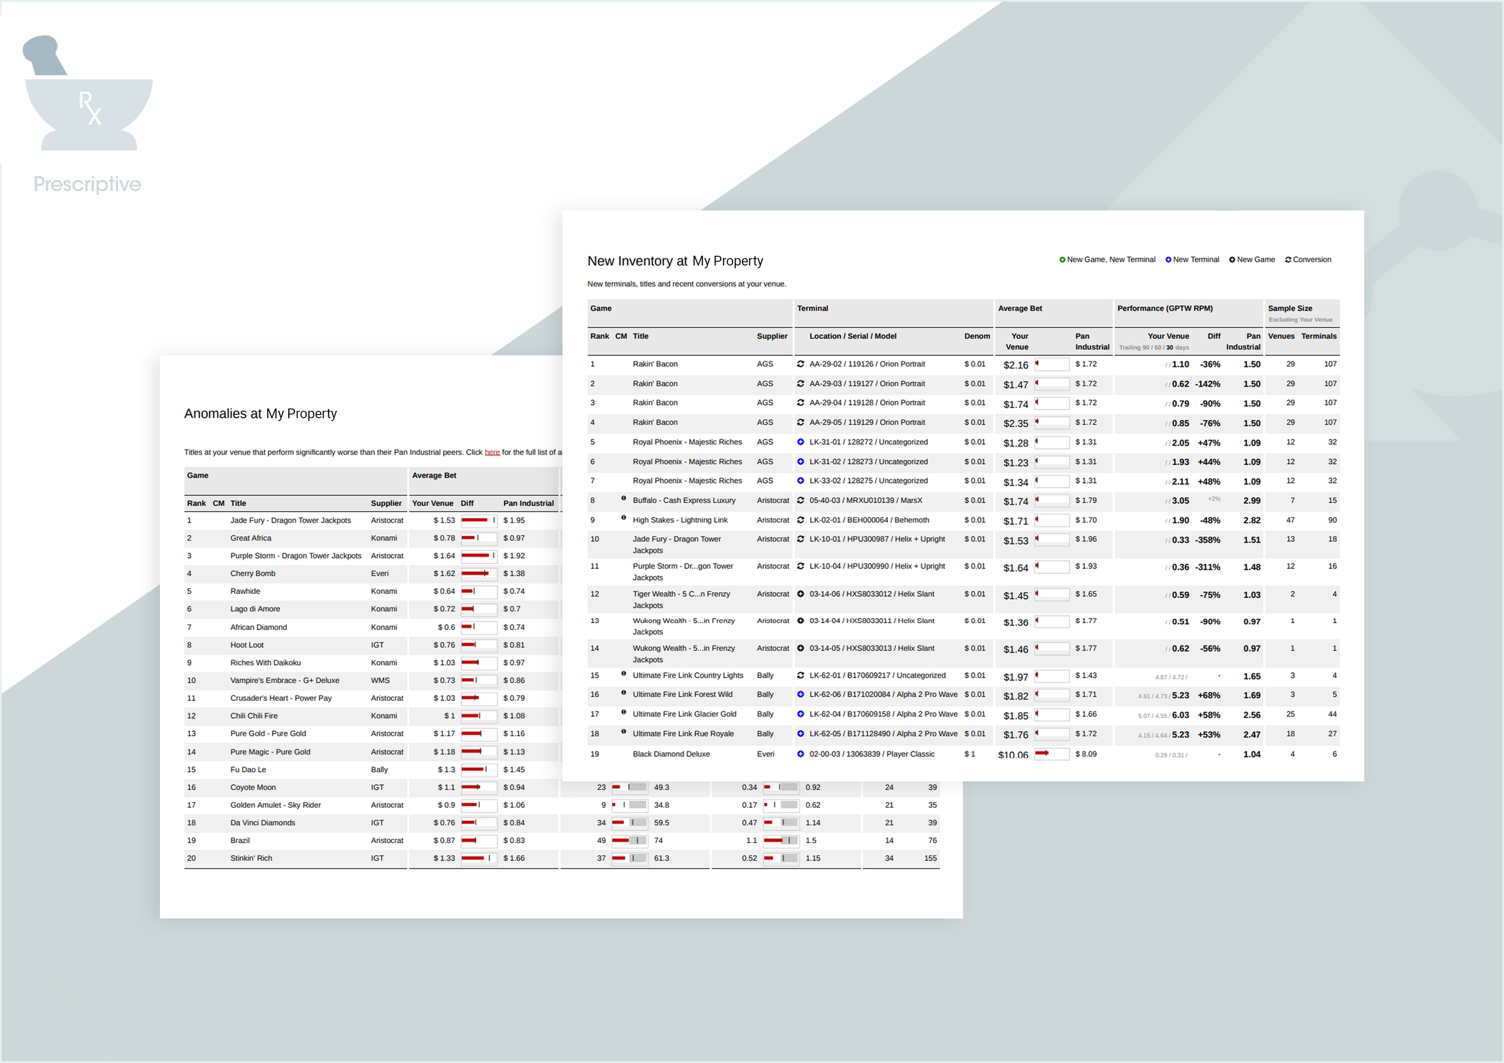Click the new terminal icon beside 02-00-03 Player Classic

click(x=800, y=754)
